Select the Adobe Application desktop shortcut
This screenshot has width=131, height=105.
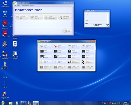click(x=5, y=25)
